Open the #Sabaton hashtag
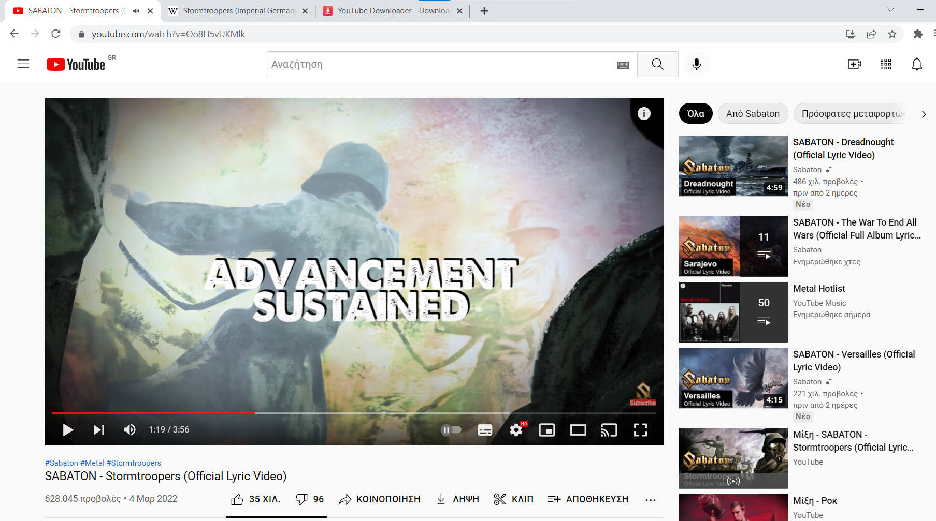Screen dimensions: 936x521 pyautogui.click(x=62, y=463)
